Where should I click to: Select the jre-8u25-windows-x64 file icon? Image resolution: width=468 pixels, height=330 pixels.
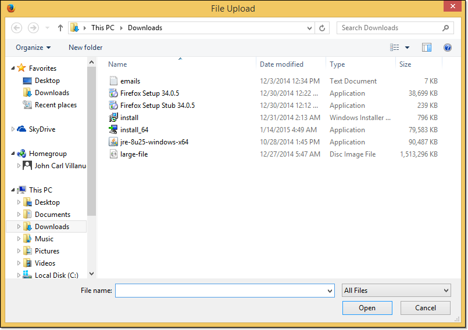[x=114, y=142]
